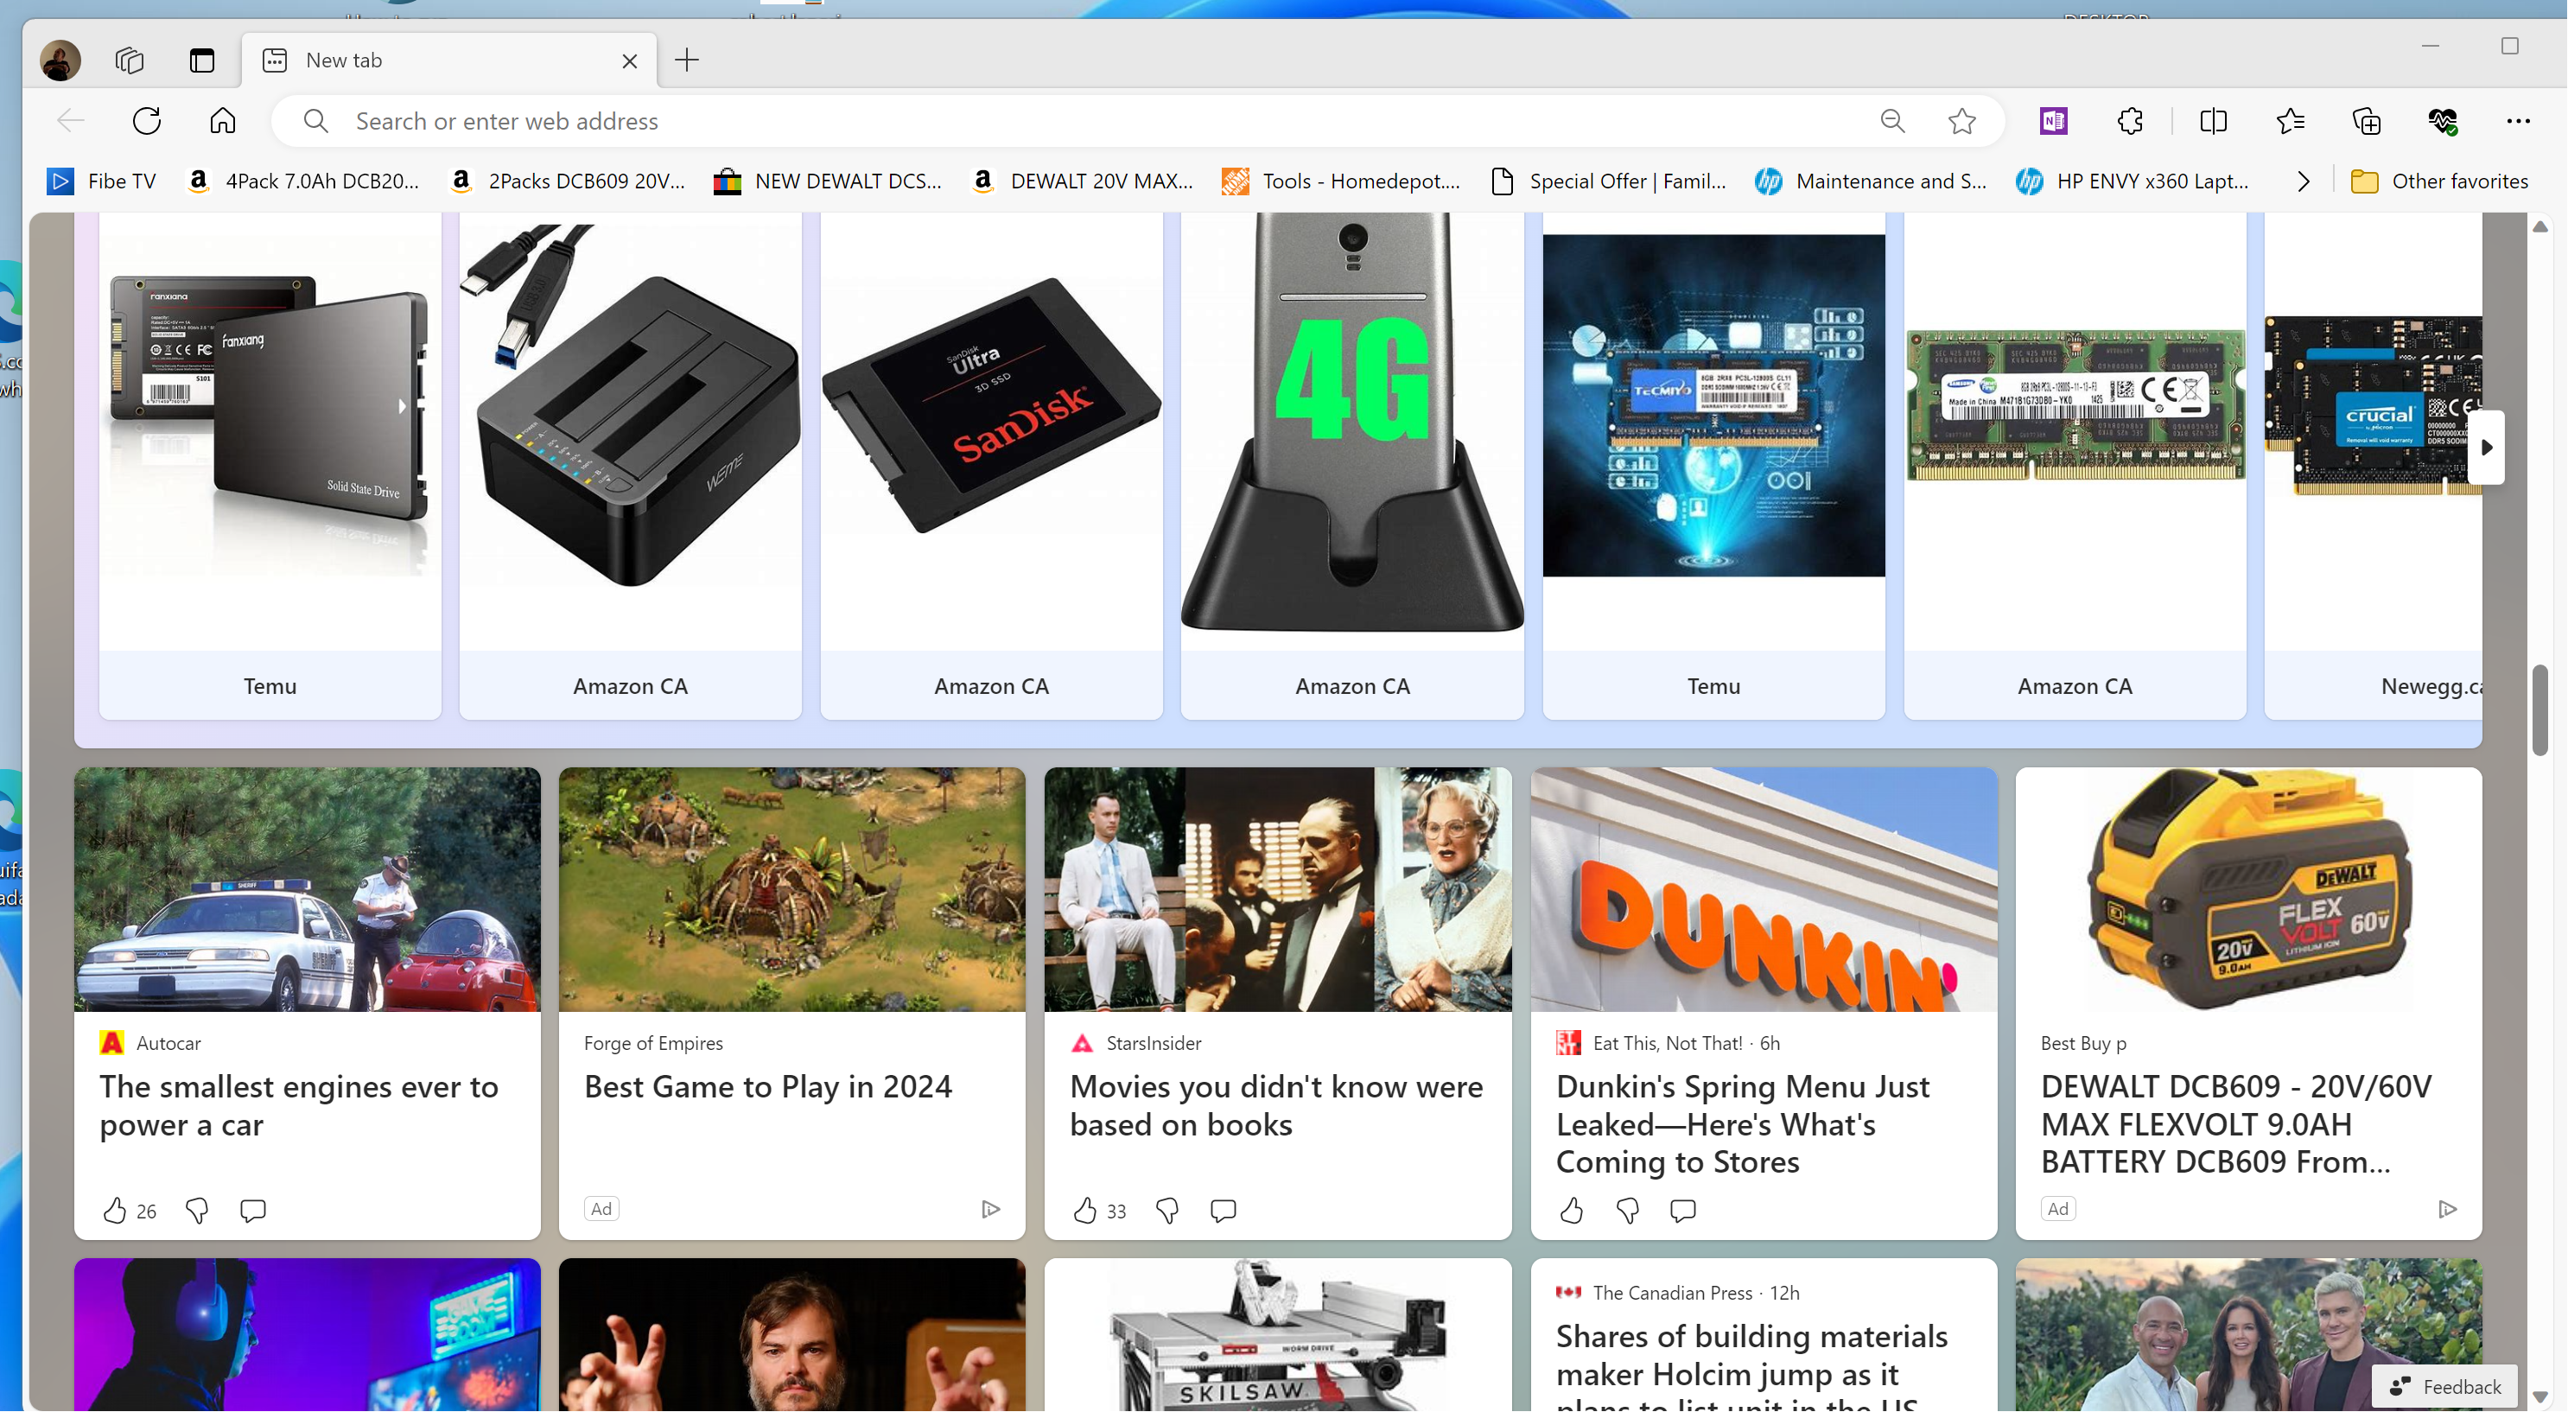Go to the home page icon
This screenshot has height=1412, width=2568.
point(222,121)
